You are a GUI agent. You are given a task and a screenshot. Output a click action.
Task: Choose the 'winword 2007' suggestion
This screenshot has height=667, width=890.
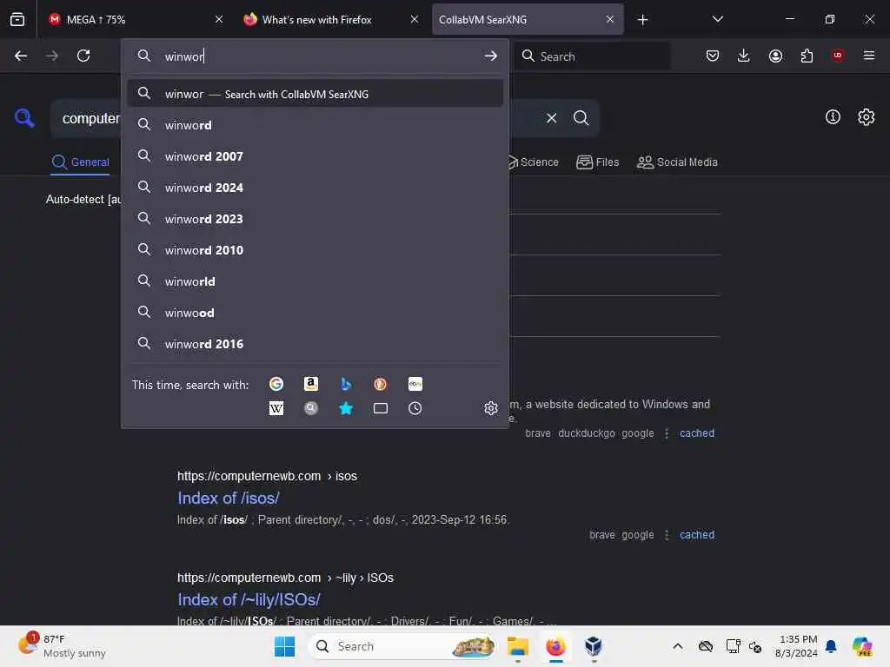[x=315, y=156]
